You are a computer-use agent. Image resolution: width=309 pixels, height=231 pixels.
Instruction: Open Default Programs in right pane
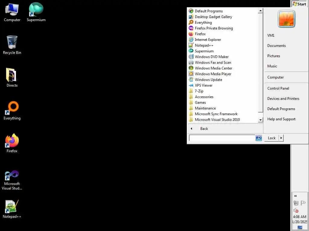pos(281,109)
